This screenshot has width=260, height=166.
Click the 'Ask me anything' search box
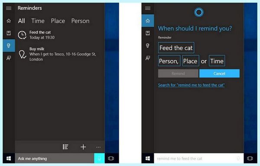click(55, 158)
